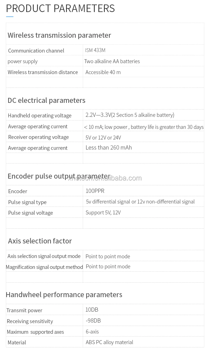The width and height of the screenshot is (209, 355).
Task: Click the 2.2V—3.3V voltage value
Action: tap(130, 115)
